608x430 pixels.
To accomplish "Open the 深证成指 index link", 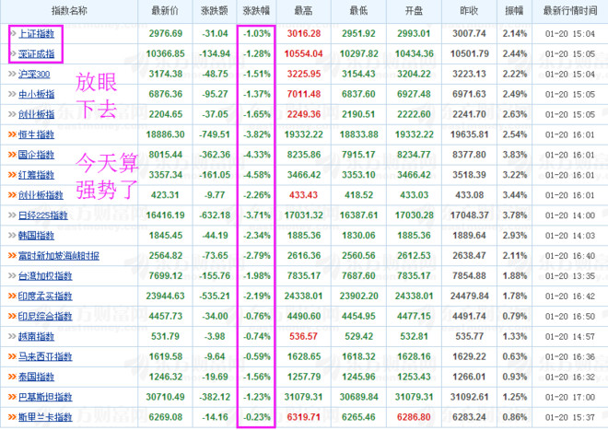I will coord(37,54).
